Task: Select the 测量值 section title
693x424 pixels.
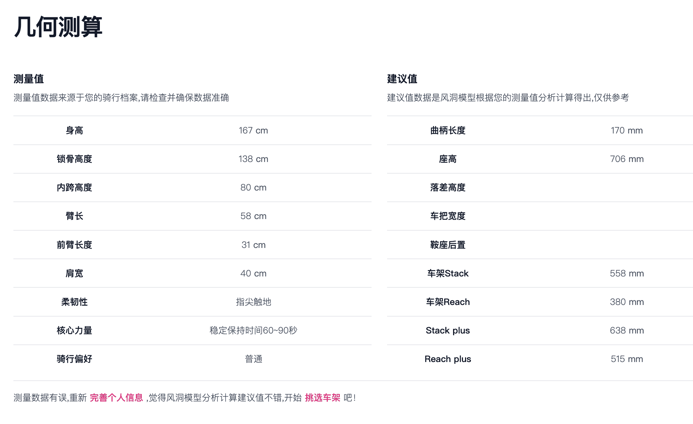Action: pos(29,79)
